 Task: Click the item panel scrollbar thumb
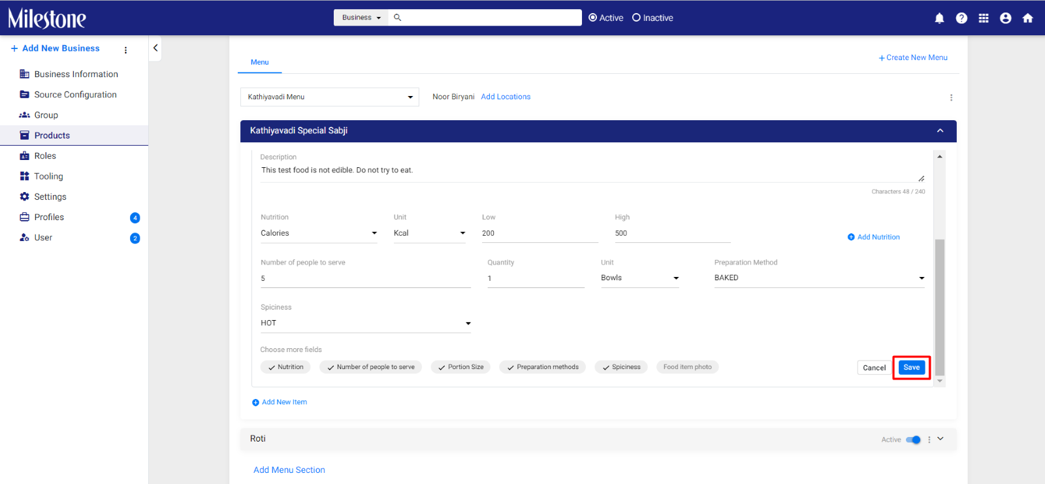(x=940, y=307)
